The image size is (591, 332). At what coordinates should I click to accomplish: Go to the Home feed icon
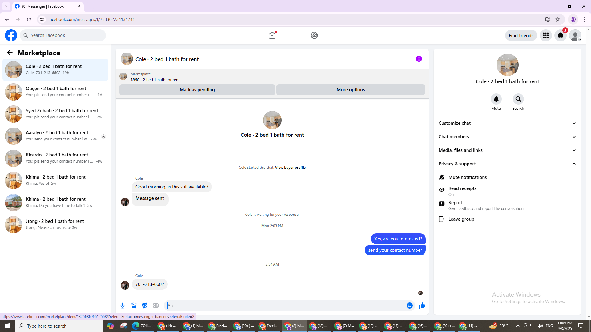pos(272,35)
